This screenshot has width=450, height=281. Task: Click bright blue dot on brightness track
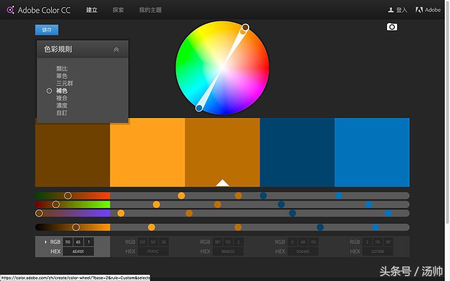pos(375,228)
